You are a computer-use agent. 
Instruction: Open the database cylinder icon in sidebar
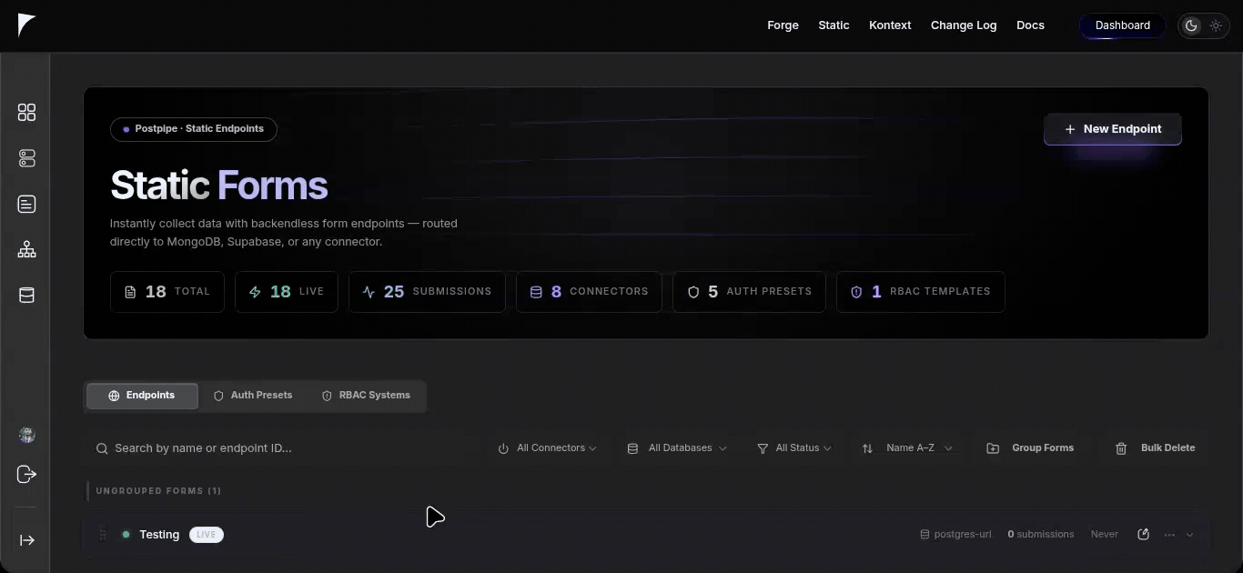[26, 296]
